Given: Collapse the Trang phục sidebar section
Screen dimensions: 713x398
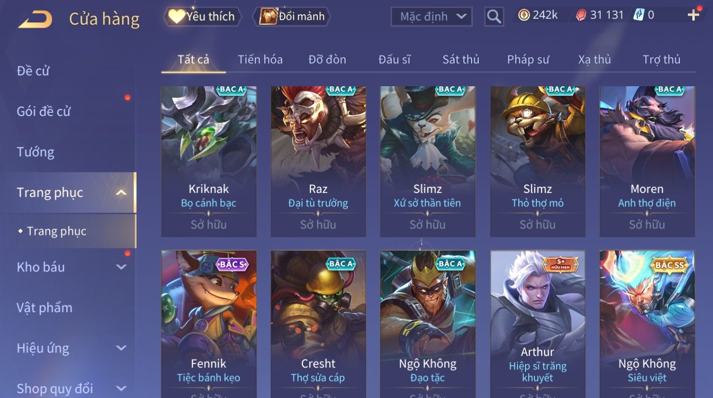Looking at the screenshot, I should pos(122,193).
